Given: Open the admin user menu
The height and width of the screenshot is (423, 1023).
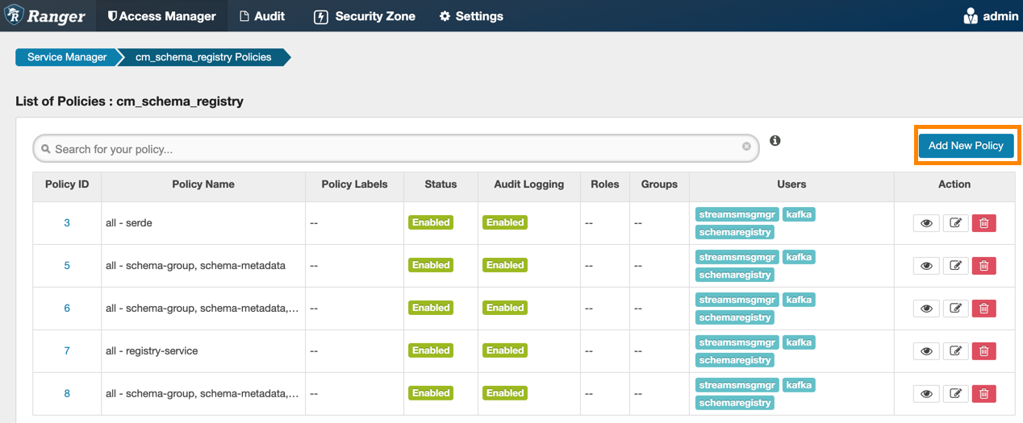Looking at the screenshot, I should tap(991, 16).
